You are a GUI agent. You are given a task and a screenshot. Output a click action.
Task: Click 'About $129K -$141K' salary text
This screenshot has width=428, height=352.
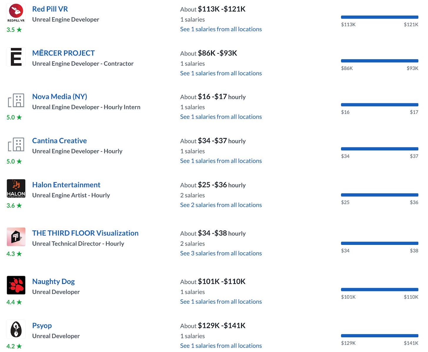click(x=213, y=326)
